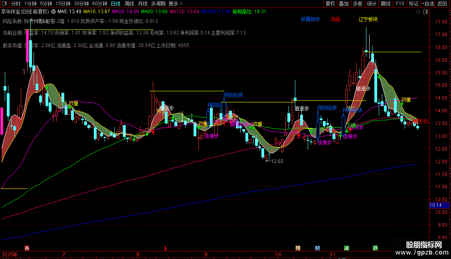This screenshot has width=451, height=259.
Task: Click month 11 marker on timeline
Action: coord(333,255)
